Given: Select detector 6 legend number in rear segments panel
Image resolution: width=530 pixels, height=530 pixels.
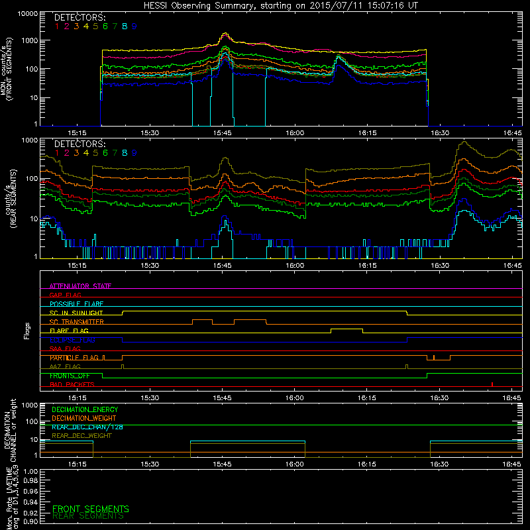Looking at the screenshot, I should tap(105, 153).
